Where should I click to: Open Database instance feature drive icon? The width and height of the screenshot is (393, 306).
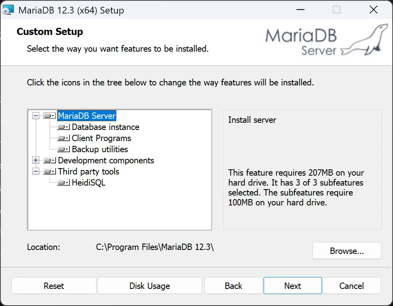tap(64, 127)
